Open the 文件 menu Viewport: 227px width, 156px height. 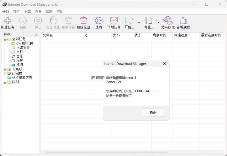point(16,11)
